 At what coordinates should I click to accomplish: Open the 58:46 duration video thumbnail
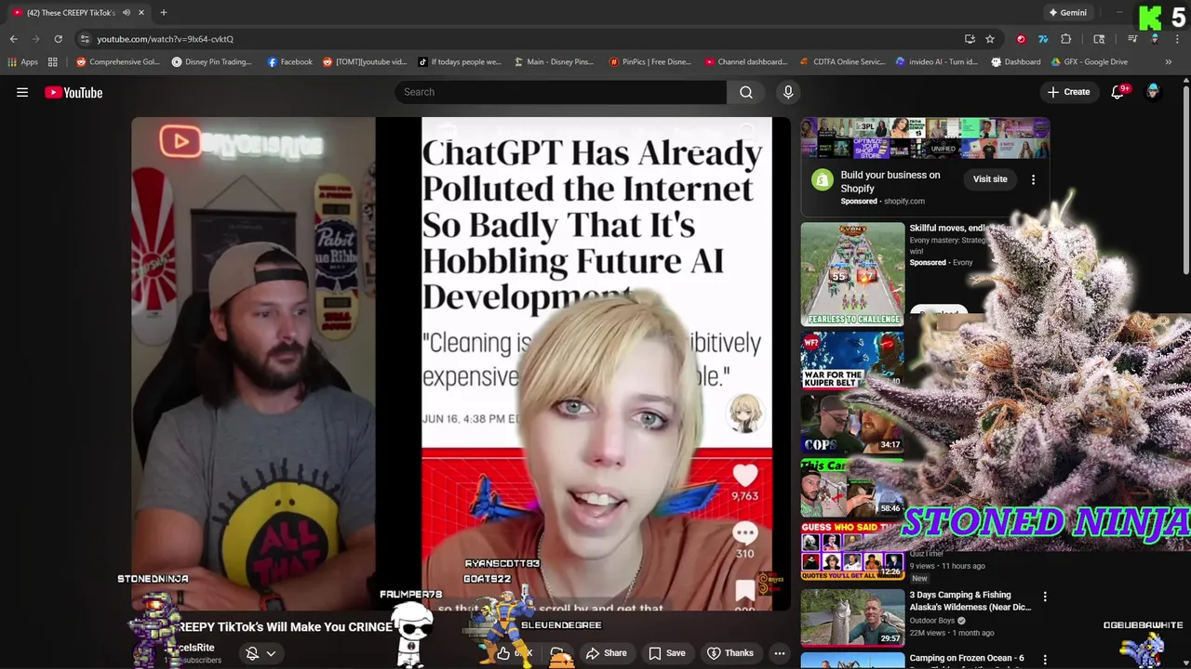pos(852,487)
